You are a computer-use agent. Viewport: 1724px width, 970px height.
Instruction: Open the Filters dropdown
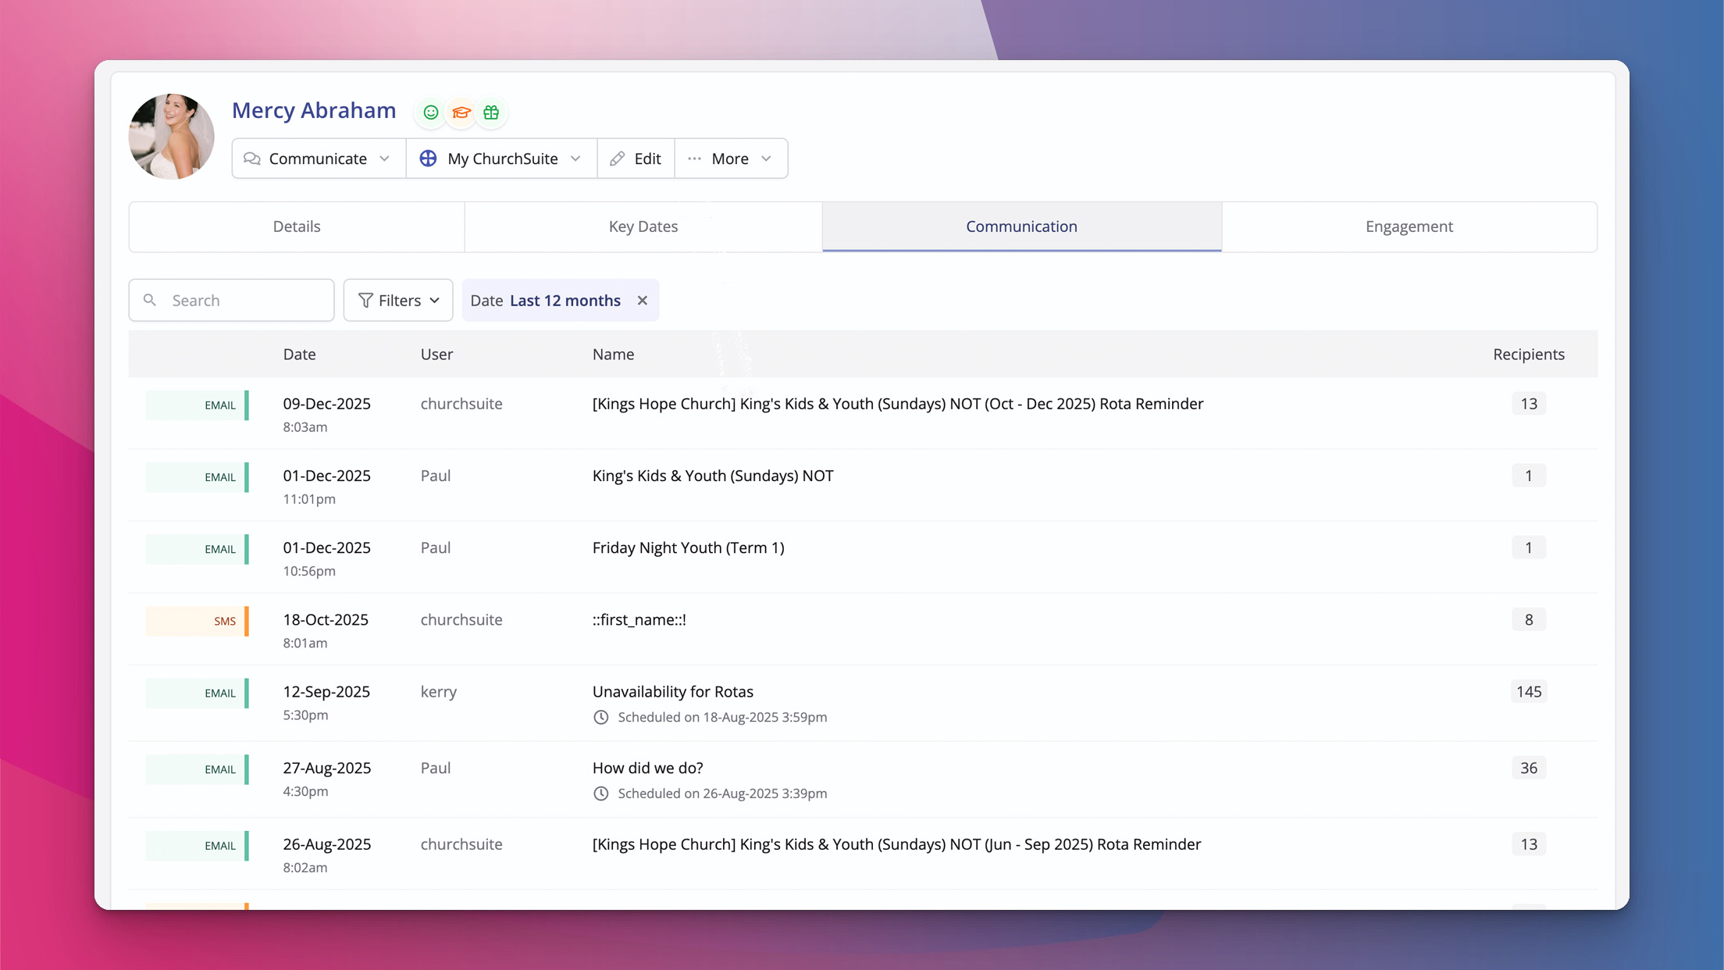coord(398,301)
